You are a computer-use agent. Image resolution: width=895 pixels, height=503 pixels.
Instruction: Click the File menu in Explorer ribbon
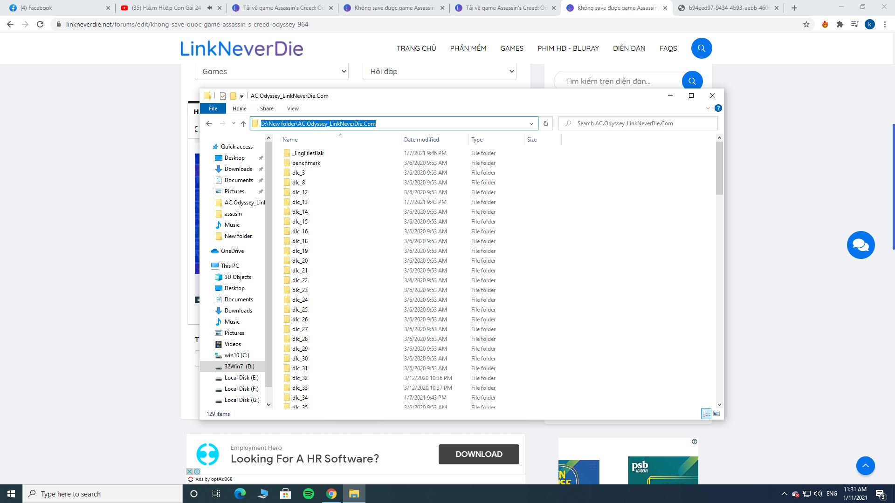213,108
